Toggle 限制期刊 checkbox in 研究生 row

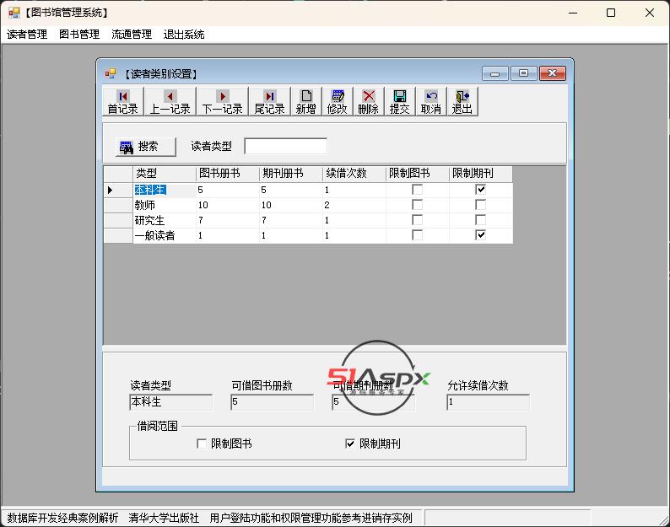(480, 220)
